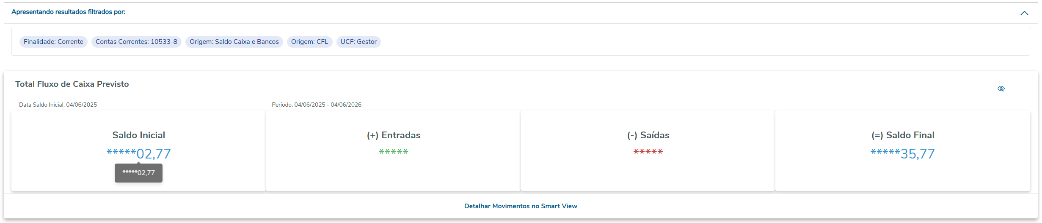Click the masked Saldo Final value
Viewport: 1042px width, 223px height.
pos(903,154)
